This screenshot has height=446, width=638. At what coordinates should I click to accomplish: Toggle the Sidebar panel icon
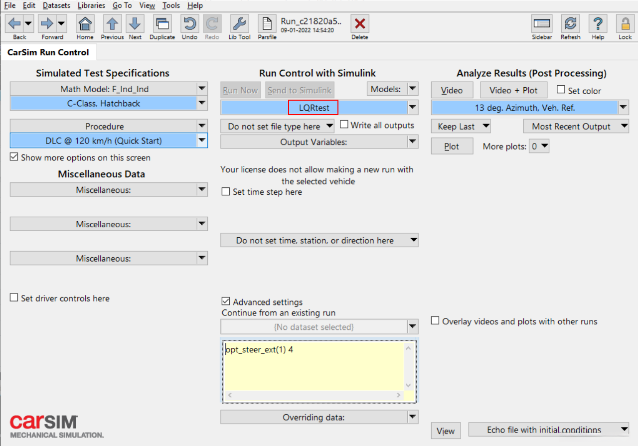pos(542,23)
